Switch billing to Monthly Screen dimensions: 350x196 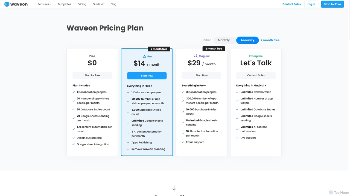tap(224, 40)
